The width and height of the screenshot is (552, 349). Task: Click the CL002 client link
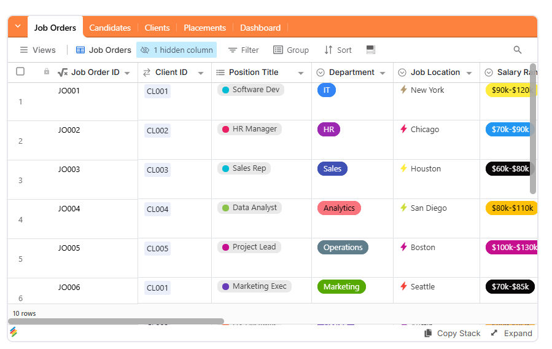(157, 131)
